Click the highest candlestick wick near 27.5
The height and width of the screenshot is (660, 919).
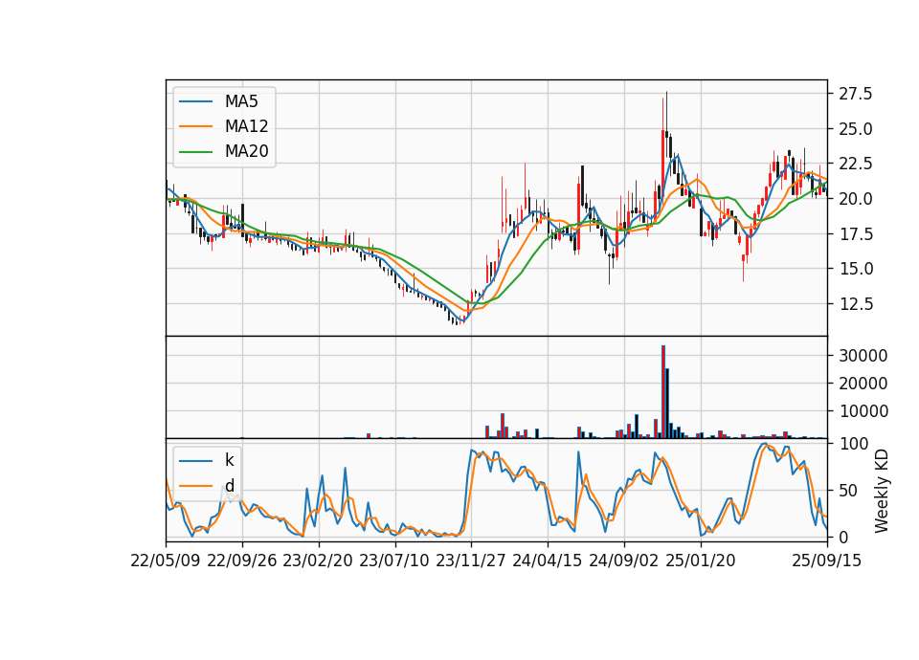(666, 113)
